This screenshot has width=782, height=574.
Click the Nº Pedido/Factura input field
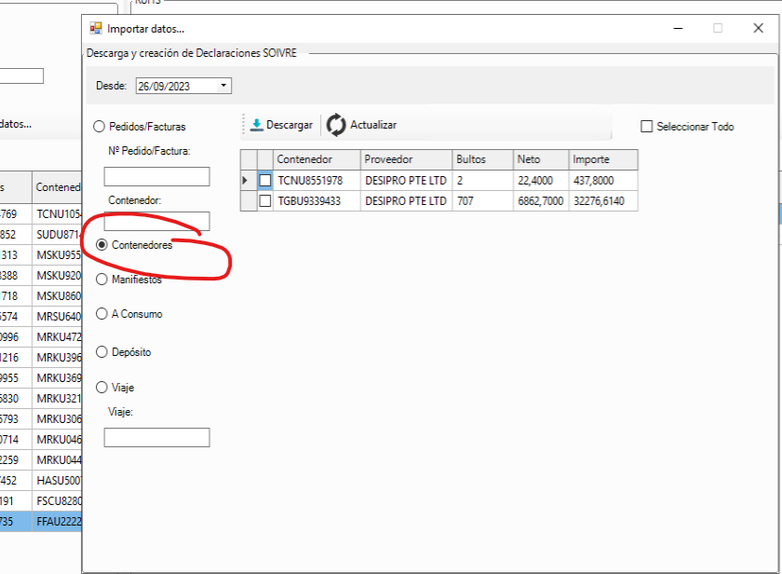pyautogui.click(x=156, y=177)
